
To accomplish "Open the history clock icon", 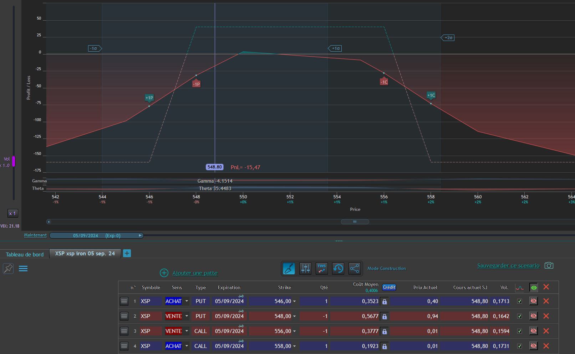I will click(x=338, y=269).
